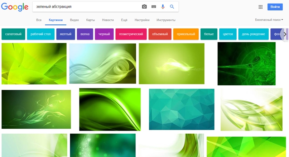Viewport: 289px width, 157px height.
Task: Open the bright green geometric polygons thumbnail
Action: click(246, 147)
